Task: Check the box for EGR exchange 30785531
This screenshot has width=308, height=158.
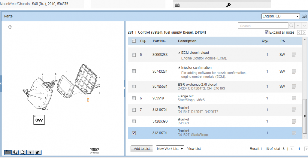Action: pos(134,86)
